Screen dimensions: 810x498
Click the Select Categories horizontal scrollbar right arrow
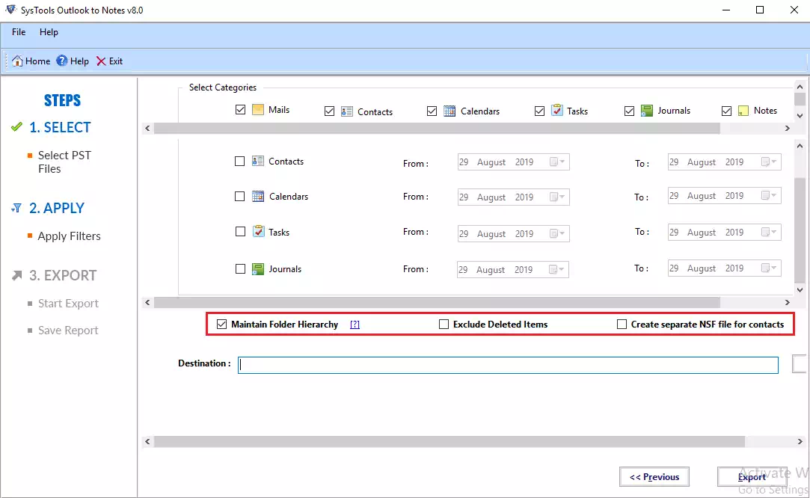(x=788, y=128)
